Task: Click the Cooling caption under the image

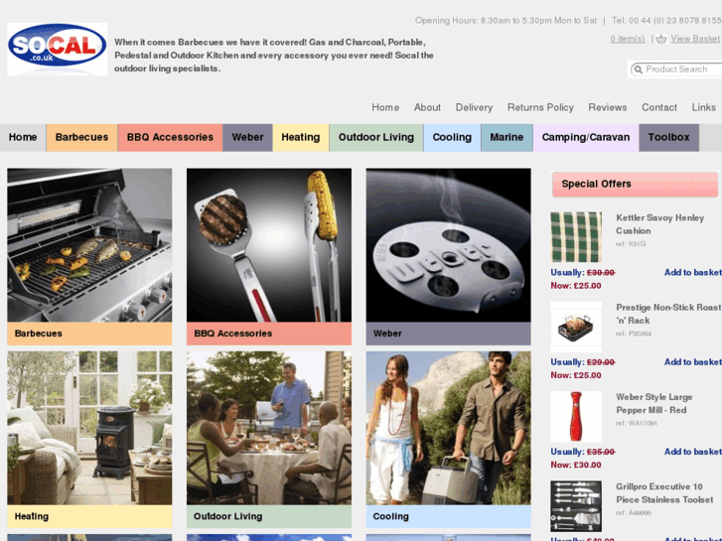Action: coord(391,516)
